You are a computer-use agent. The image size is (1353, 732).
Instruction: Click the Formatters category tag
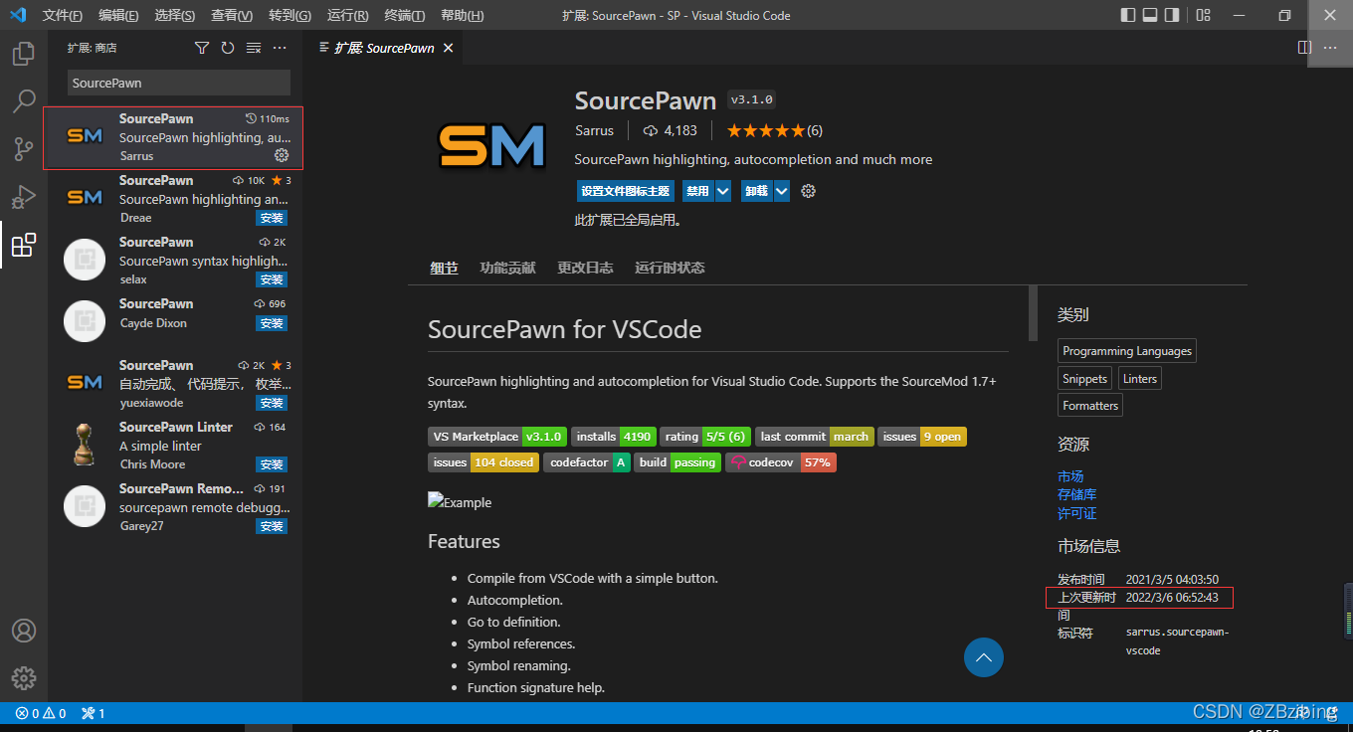(x=1090, y=406)
